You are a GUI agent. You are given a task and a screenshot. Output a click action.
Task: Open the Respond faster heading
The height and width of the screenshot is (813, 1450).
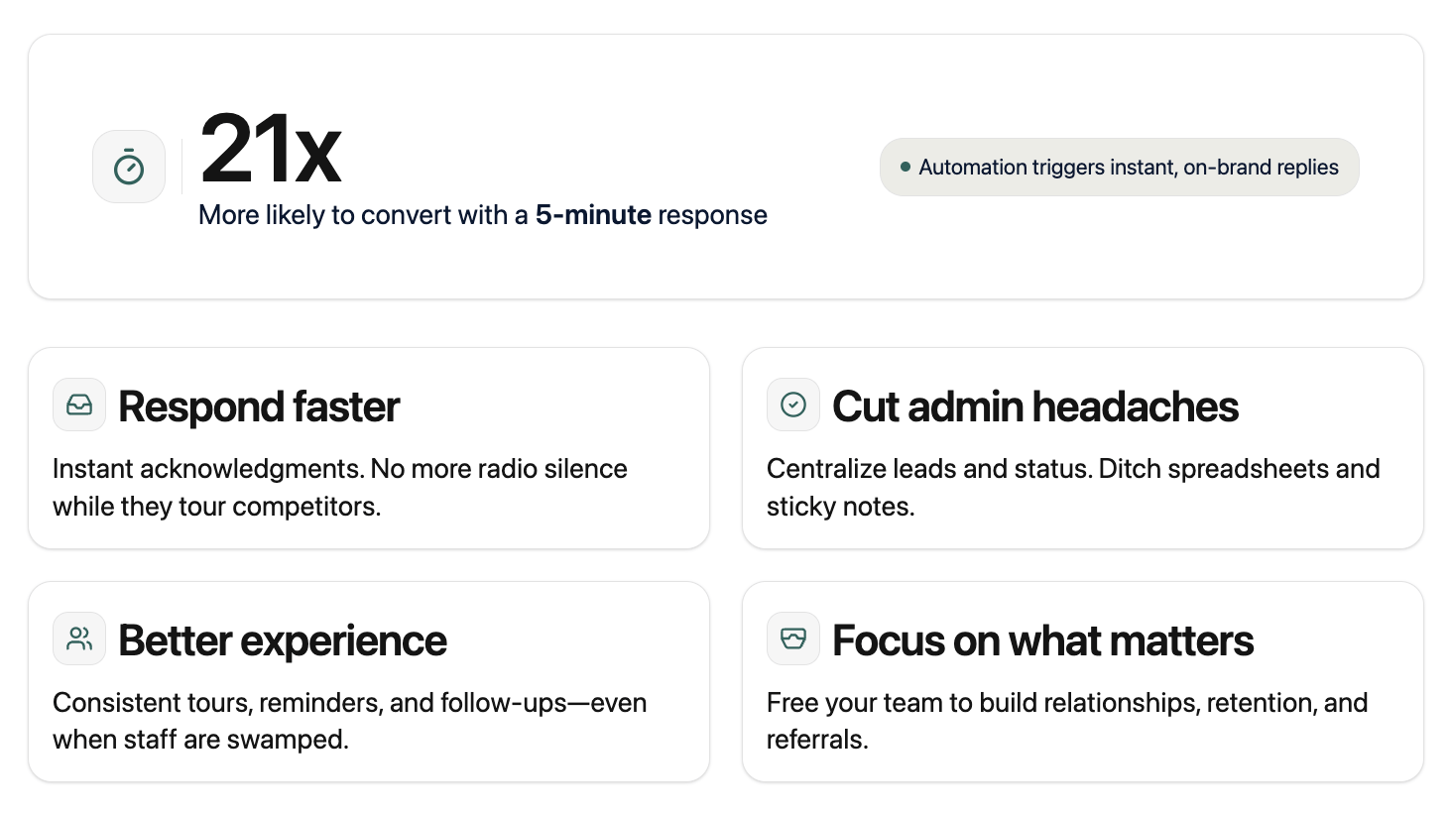tap(259, 406)
